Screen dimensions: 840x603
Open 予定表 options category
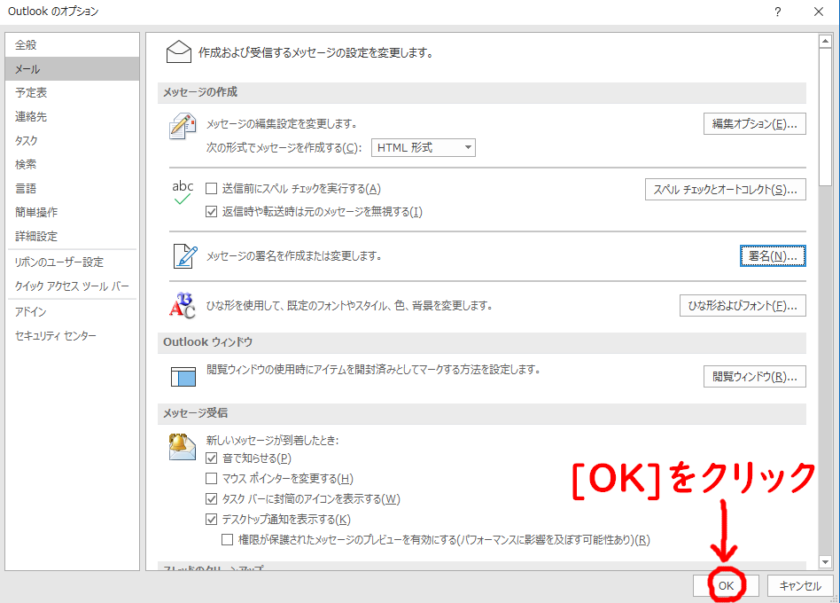tap(73, 93)
